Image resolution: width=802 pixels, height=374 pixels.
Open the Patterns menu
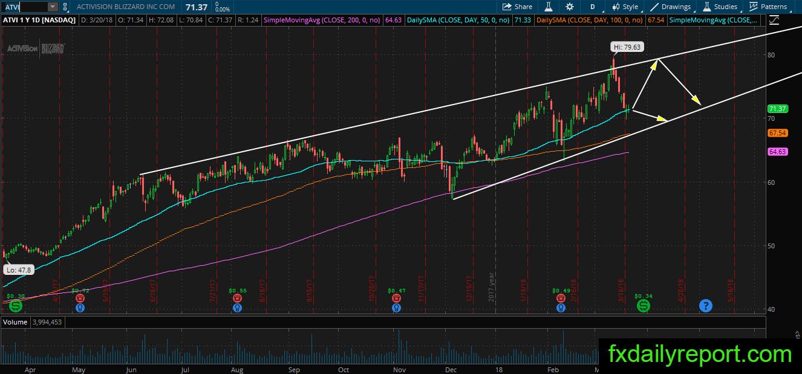coord(769,7)
